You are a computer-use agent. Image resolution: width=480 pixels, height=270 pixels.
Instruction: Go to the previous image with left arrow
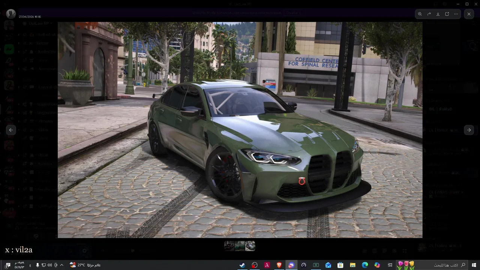[x=11, y=130]
